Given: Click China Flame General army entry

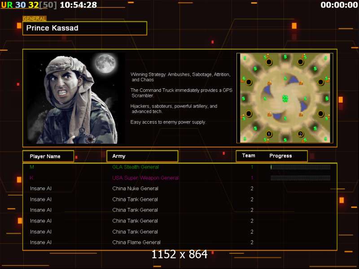Looking at the screenshot, I should pyautogui.click(x=136, y=242).
